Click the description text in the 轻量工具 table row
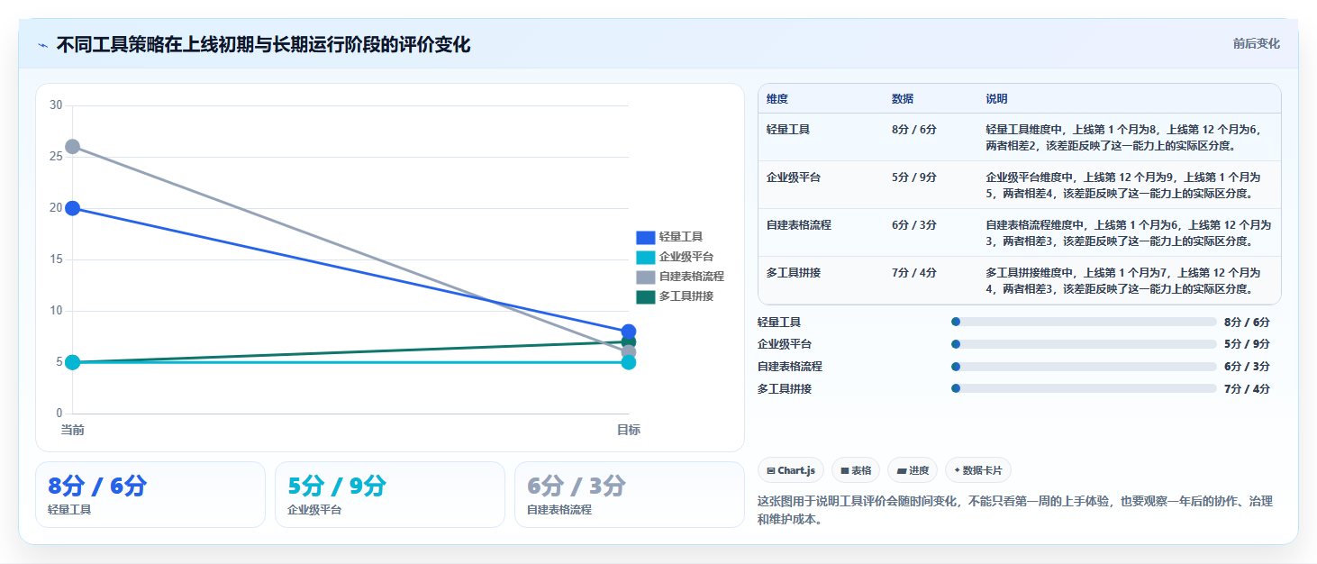Viewport: 1317px width, 564px height. [x=1123, y=138]
